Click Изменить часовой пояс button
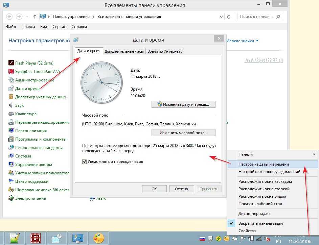The height and width of the screenshot is (245, 319). pos(183,133)
